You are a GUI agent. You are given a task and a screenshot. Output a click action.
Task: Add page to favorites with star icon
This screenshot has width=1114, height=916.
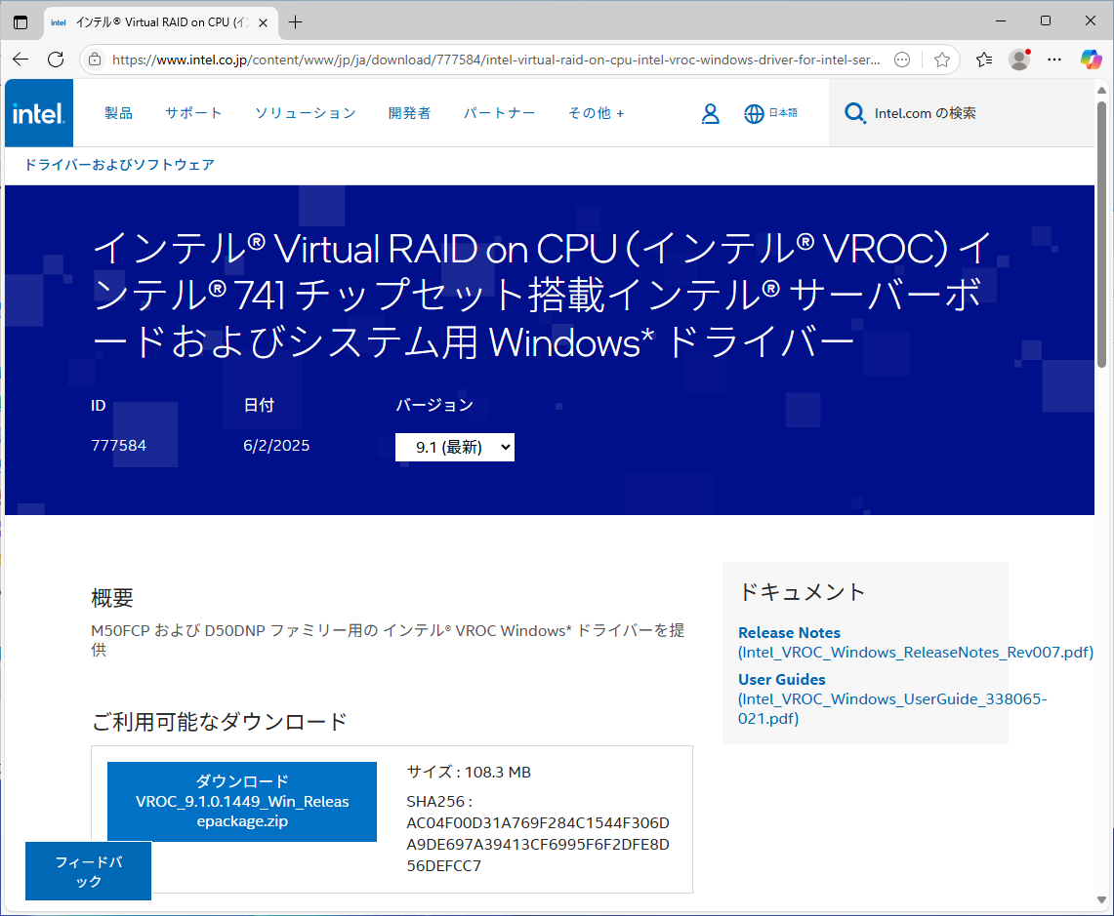click(x=941, y=60)
